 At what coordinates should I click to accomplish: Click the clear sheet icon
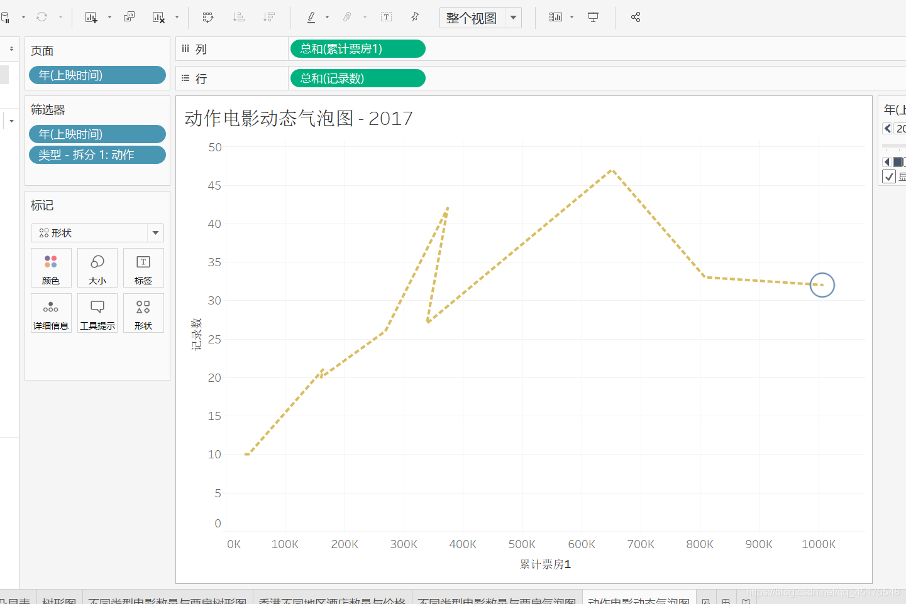(158, 17)
